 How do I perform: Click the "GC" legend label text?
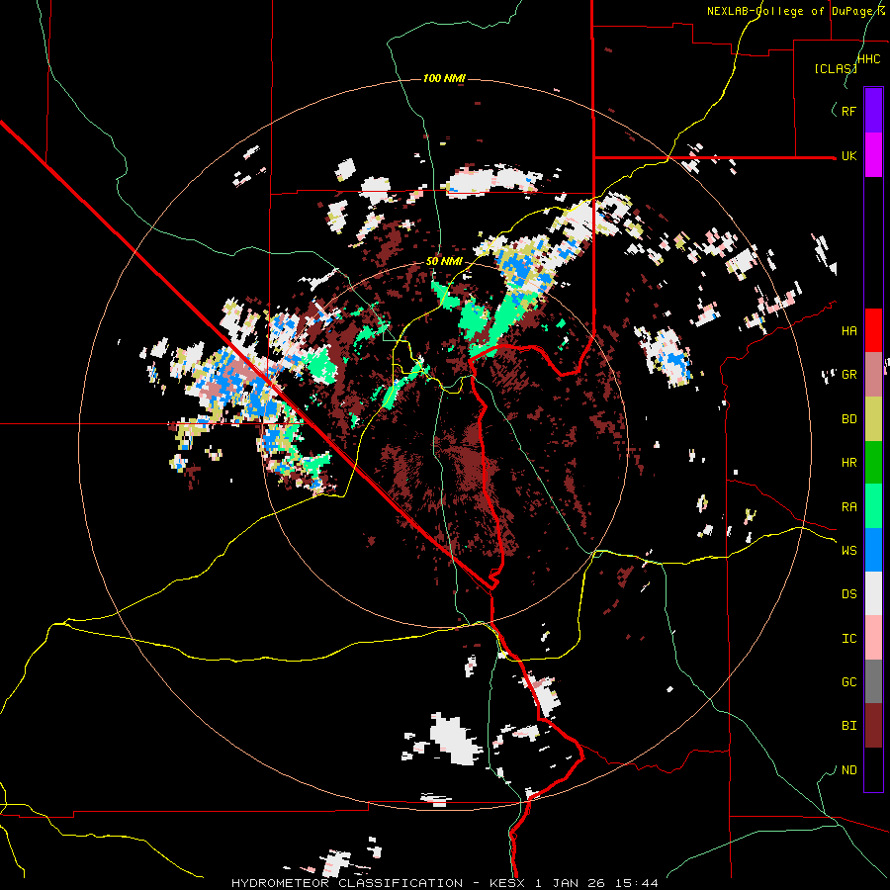click(848, 682)
